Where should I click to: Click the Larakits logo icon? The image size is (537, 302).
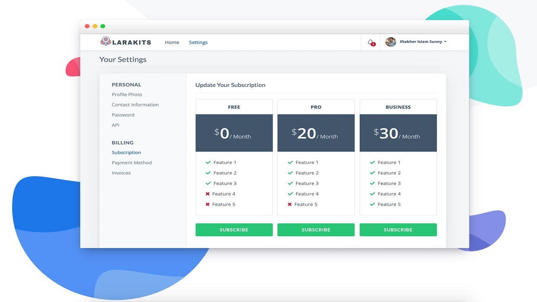pyautogui.click(x=105, y=41)
